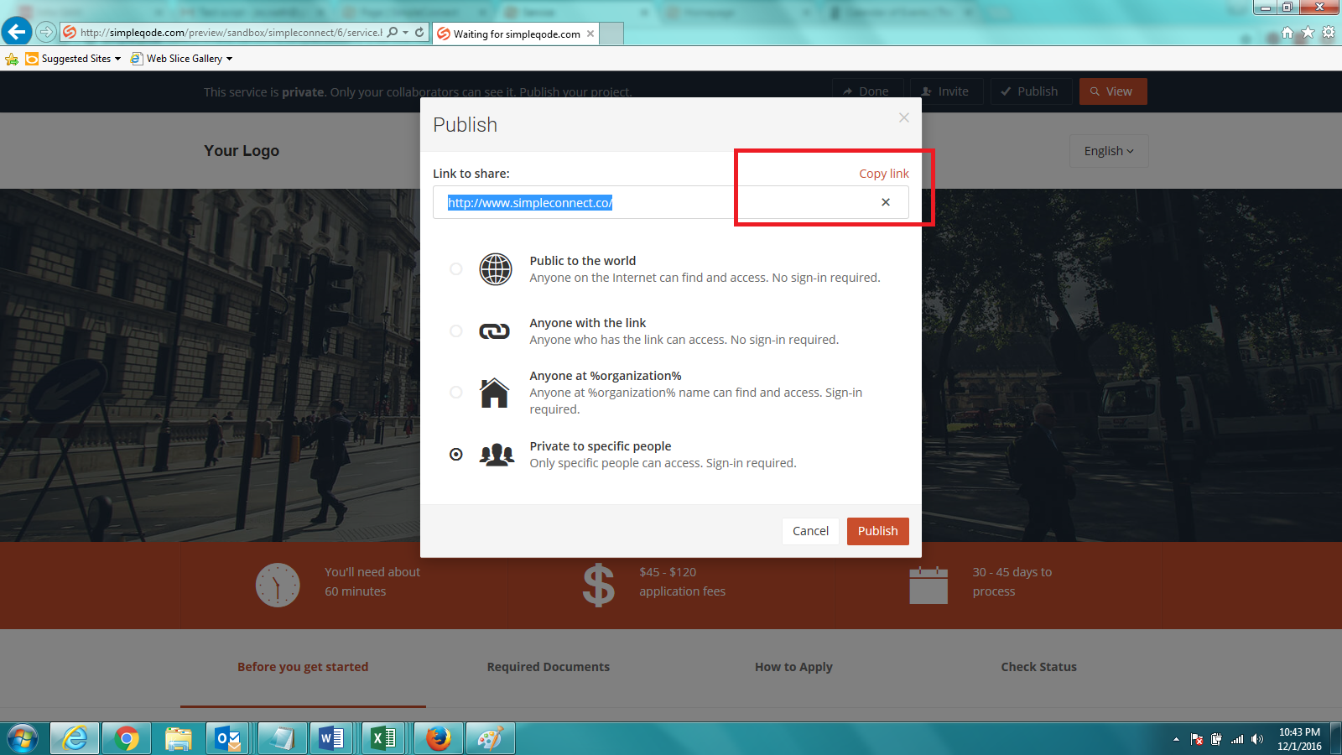Screen dimensions: 1342x755
Task: Click the browser forward arrow button
Action: 45,32
